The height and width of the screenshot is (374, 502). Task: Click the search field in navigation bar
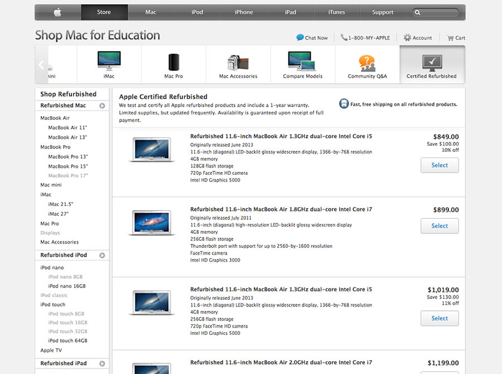(436, 12)
